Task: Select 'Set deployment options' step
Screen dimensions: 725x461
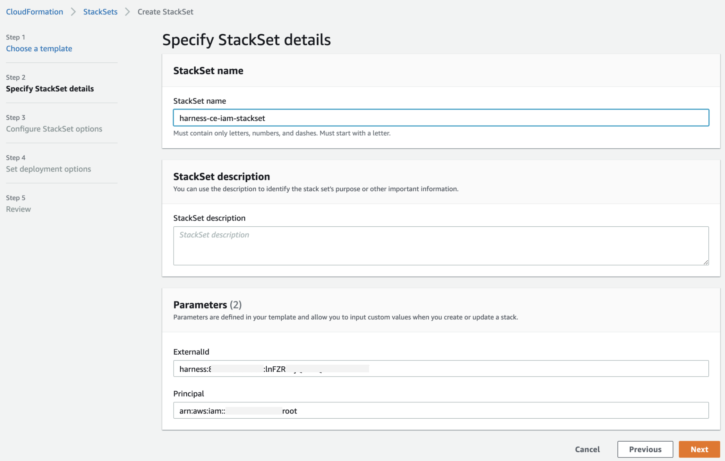Action: click(x=49, y=169)
